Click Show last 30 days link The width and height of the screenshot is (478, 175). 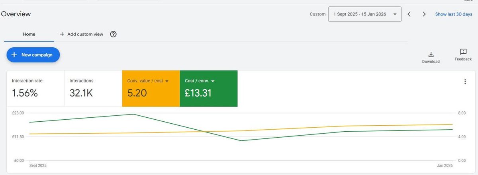(x=454, y=14)
